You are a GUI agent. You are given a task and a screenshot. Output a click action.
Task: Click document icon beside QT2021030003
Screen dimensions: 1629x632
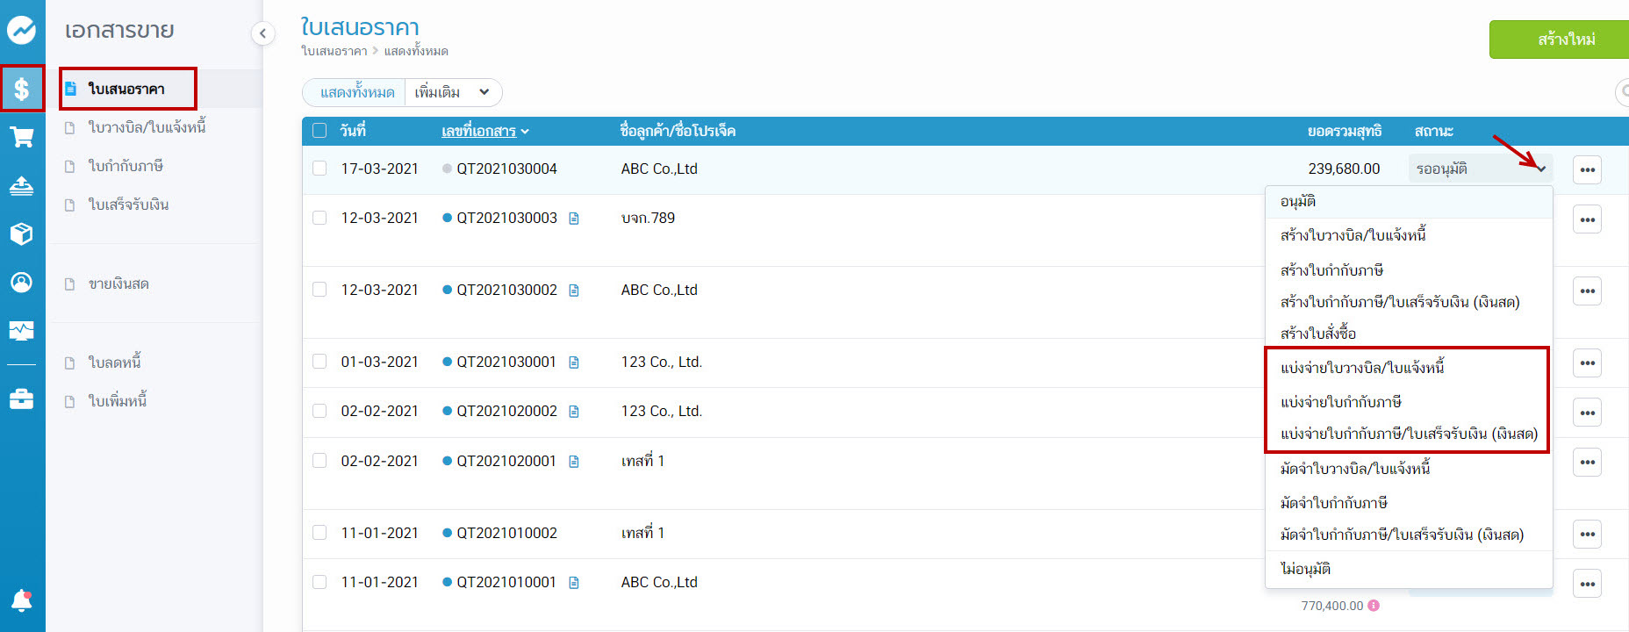(x=574, y=219)
